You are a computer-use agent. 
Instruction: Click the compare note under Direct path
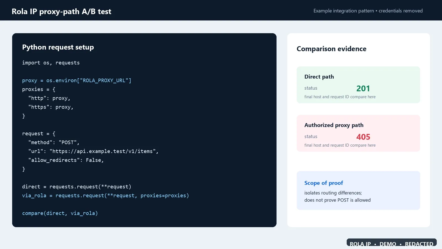point(340,97)
